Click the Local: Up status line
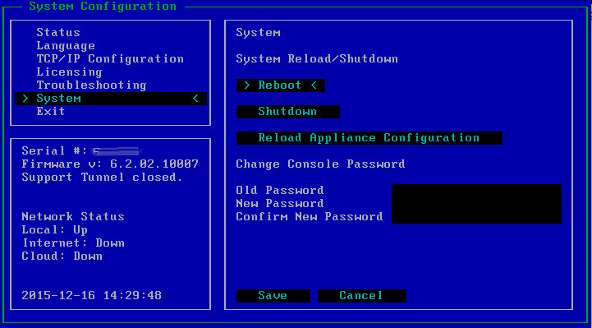This screenshot has width=592, height=328. pos(55,230)
